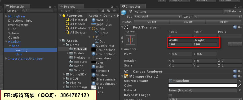Select the 360Photo material asset

[101, 20]
